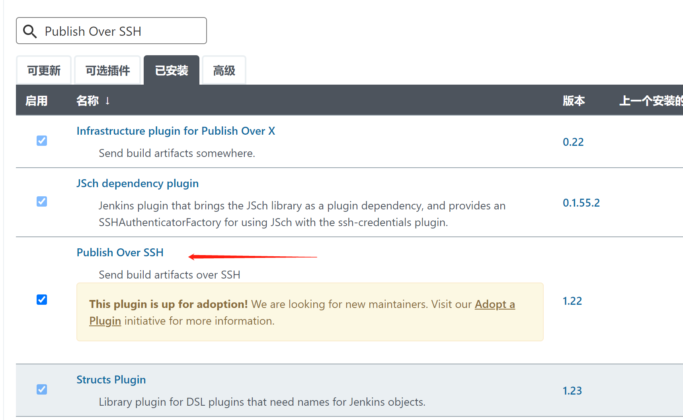Click version 0.22 link
Image resolution: width=683 pixels, height=420 pixels.
click(573, 142)
